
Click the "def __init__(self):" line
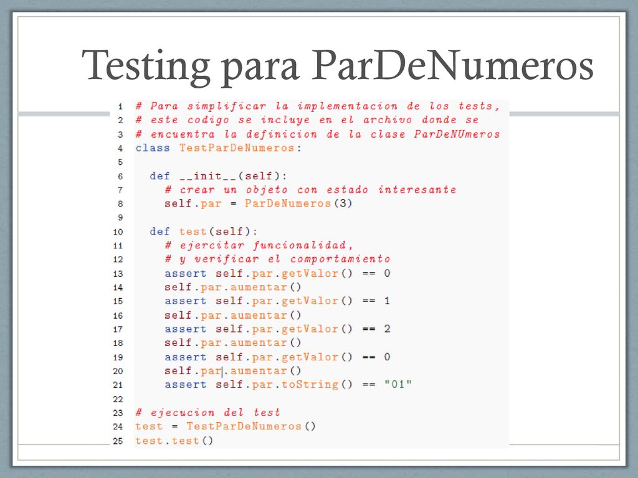coord(218,176)
